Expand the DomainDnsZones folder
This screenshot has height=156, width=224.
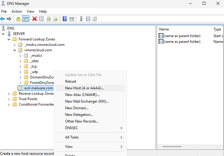(x=20, y=78)
